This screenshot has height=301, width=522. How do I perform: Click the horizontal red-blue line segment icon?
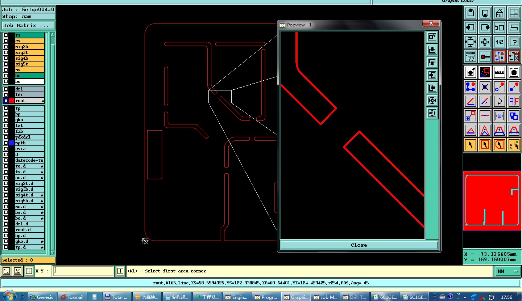(x=485, y=116)
